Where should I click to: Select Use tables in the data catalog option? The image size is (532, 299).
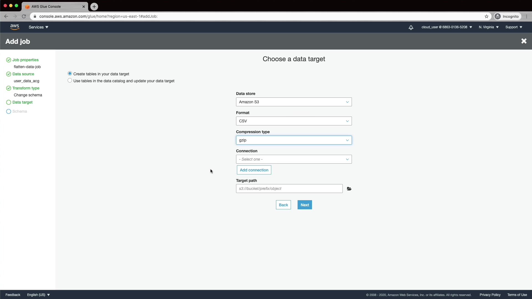click(70, 81)
